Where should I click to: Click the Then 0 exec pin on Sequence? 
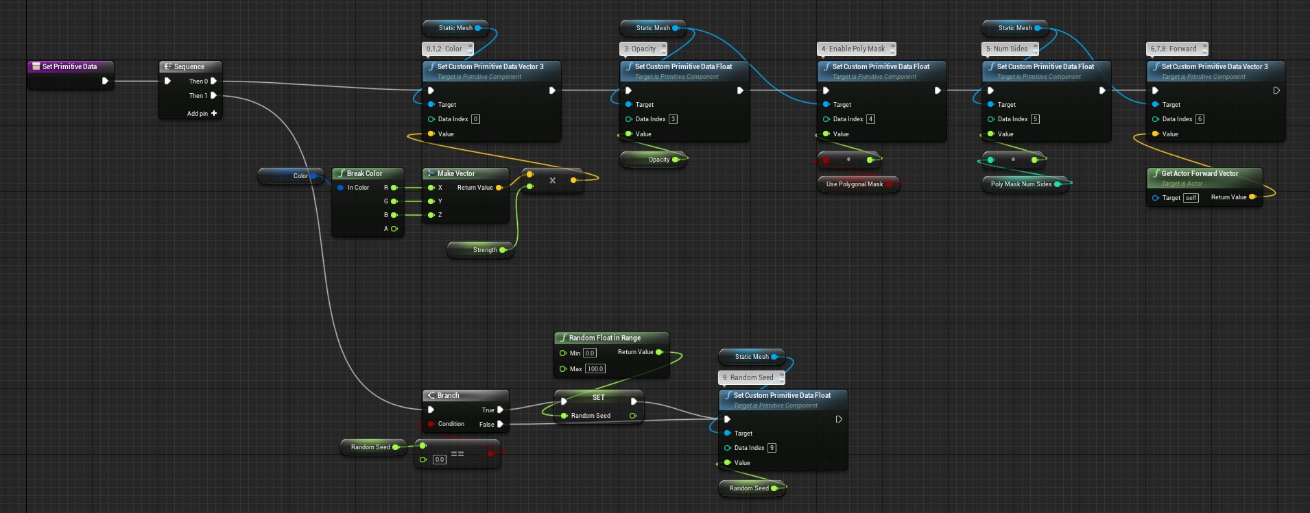[213, 81]
